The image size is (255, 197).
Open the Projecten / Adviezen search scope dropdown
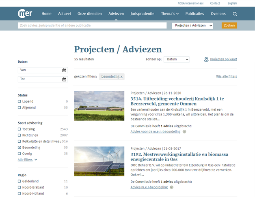click(192, 26)
